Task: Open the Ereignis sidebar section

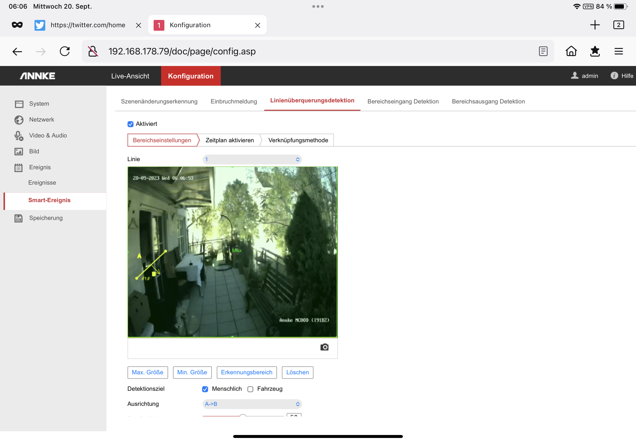Action: (x=40, y=167)
